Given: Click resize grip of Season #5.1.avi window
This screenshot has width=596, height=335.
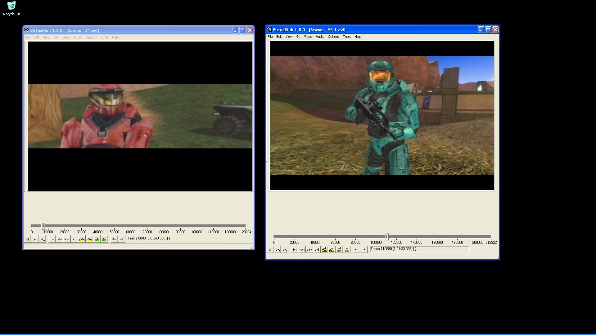Looking at the screenshot, I should pos(497,257).
